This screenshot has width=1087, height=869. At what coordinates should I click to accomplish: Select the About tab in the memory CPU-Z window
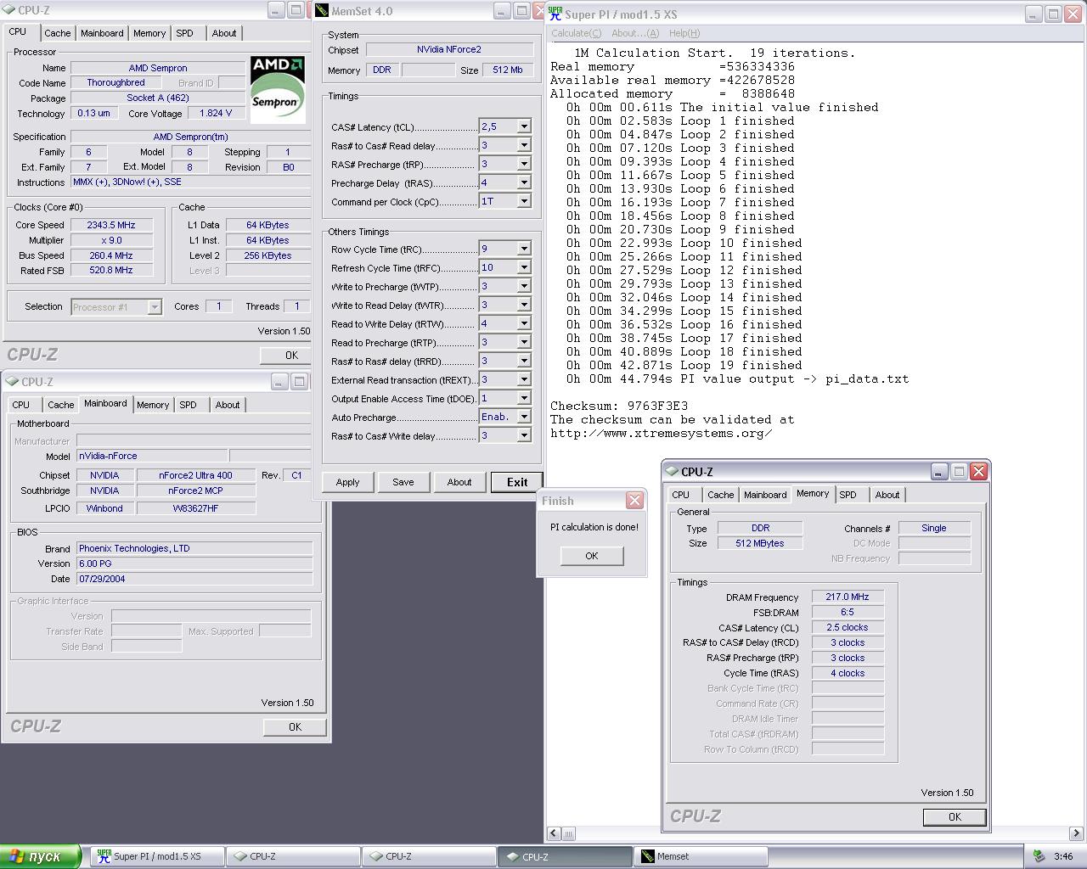[887, 495]
